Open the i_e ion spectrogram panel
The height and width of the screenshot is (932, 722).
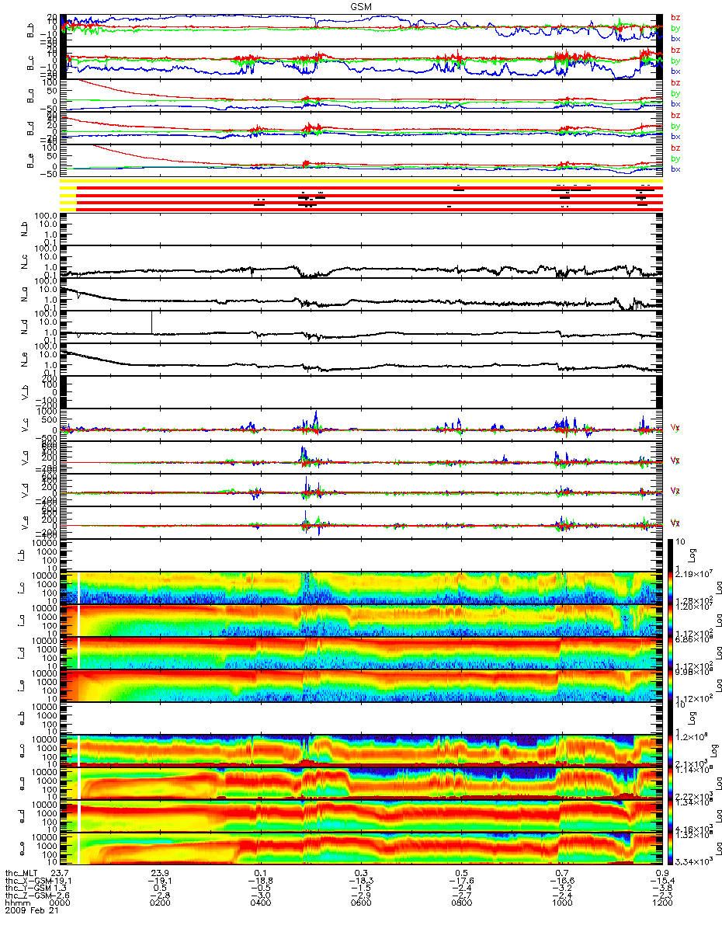pos(362,686)
